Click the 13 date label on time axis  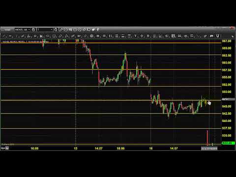tap(76, 148)
